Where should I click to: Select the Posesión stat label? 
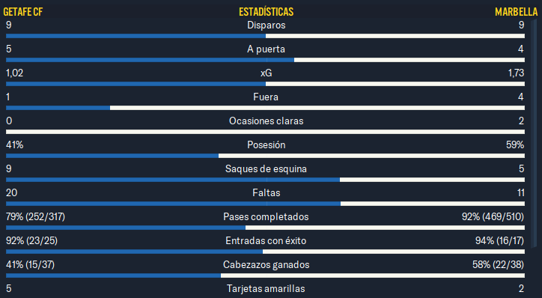(x=267, y=145)
